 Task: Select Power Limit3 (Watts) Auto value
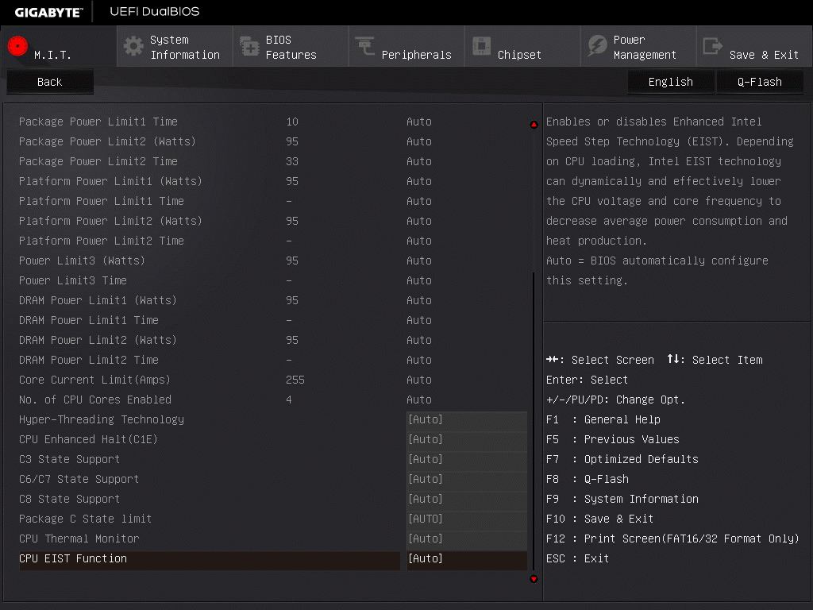[x=419, y=261]
